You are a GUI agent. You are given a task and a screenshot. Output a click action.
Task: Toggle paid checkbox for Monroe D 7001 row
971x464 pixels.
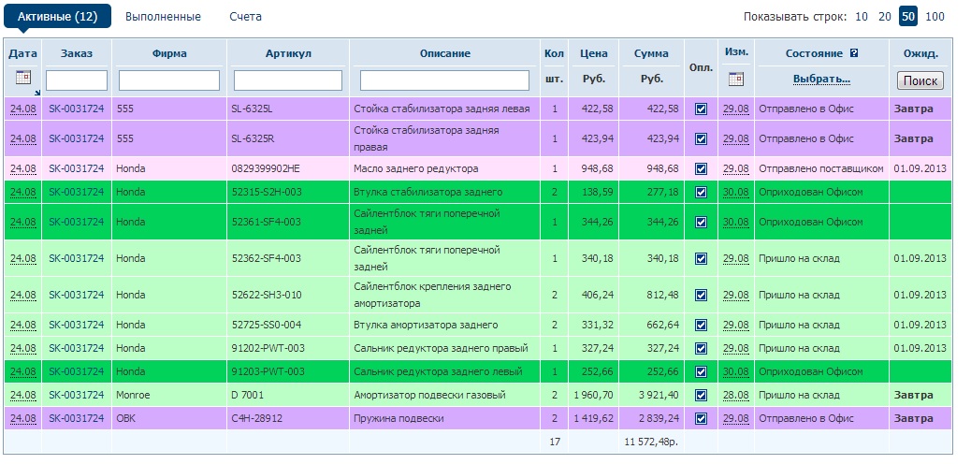(701, 395)
